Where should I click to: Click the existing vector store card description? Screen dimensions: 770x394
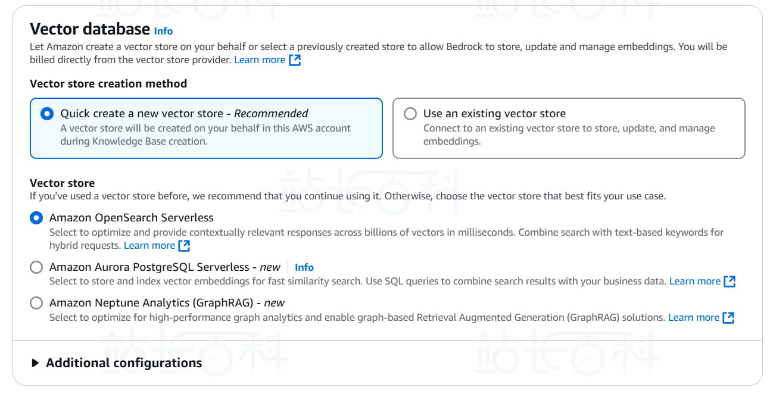(x=569, y=135)
